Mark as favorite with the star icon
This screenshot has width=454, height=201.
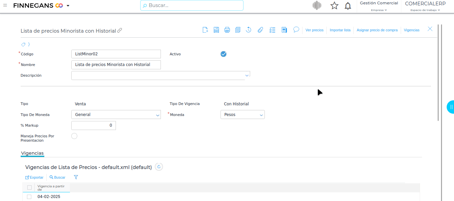pos(334,6)
